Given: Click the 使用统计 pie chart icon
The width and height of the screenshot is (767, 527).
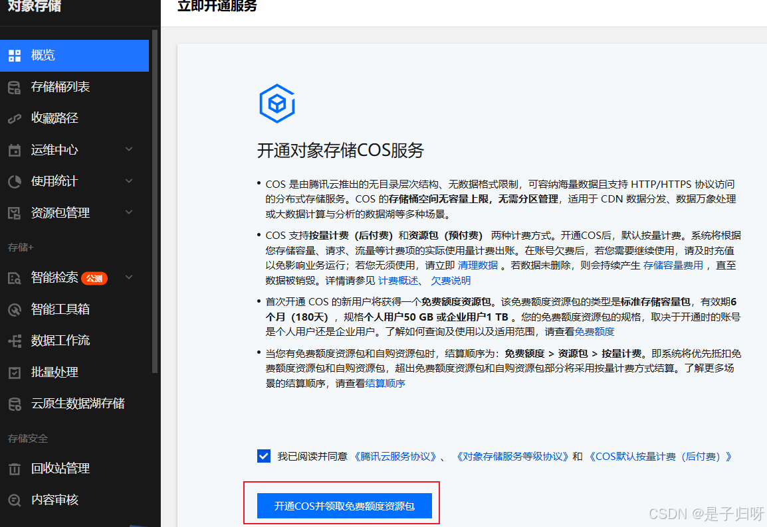Looking at the screenshot, I should [x=15, y=182].
